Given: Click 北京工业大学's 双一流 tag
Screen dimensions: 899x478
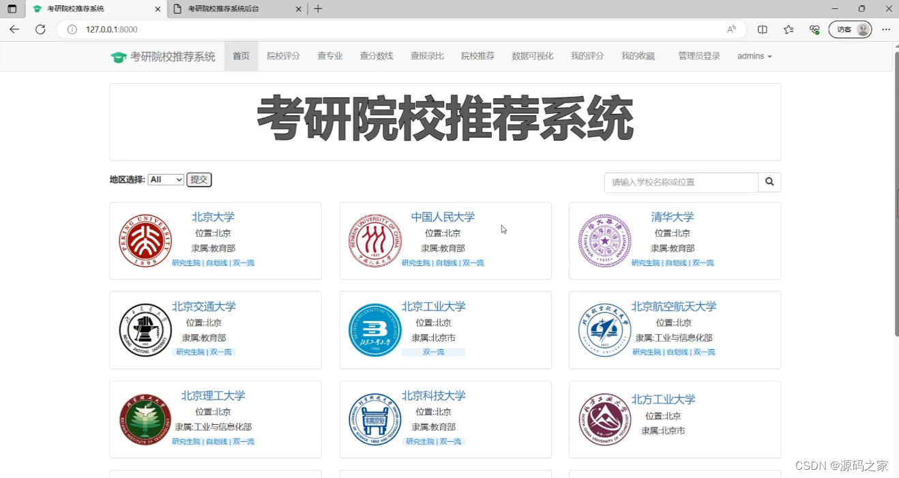Looking at the screenshot, I should (x=433, y=353).
